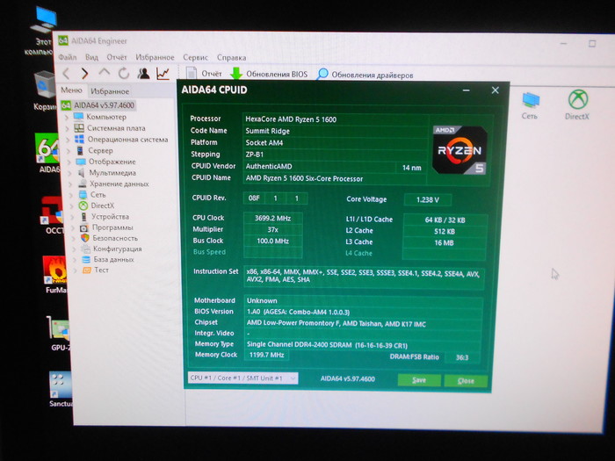Click the Close button in CPUID
The width and height of the screenshot is (615, 461).
(x=465, y=381)
